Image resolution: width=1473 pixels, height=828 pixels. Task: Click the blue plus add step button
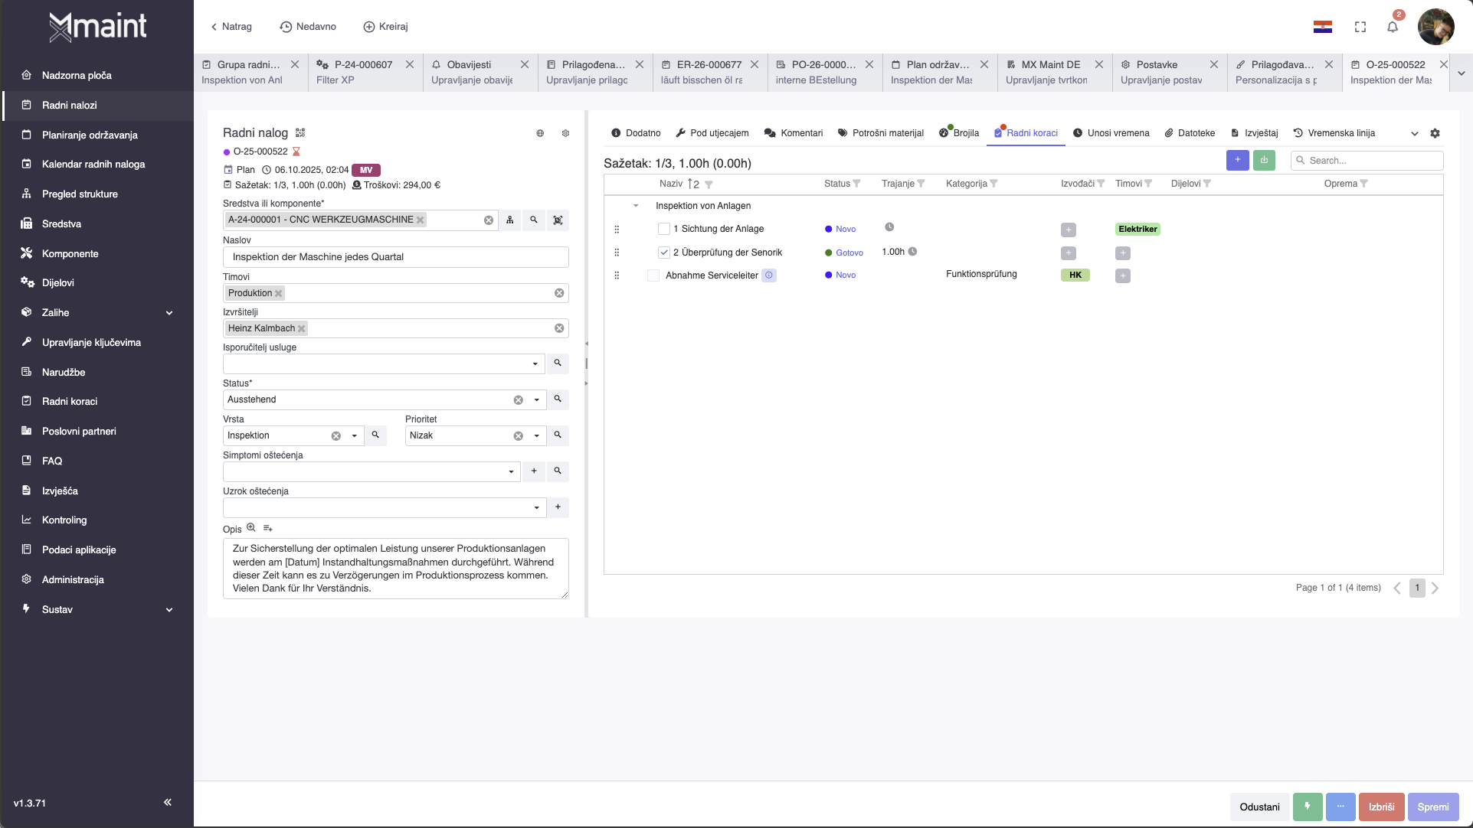[x=1237, y=160]
